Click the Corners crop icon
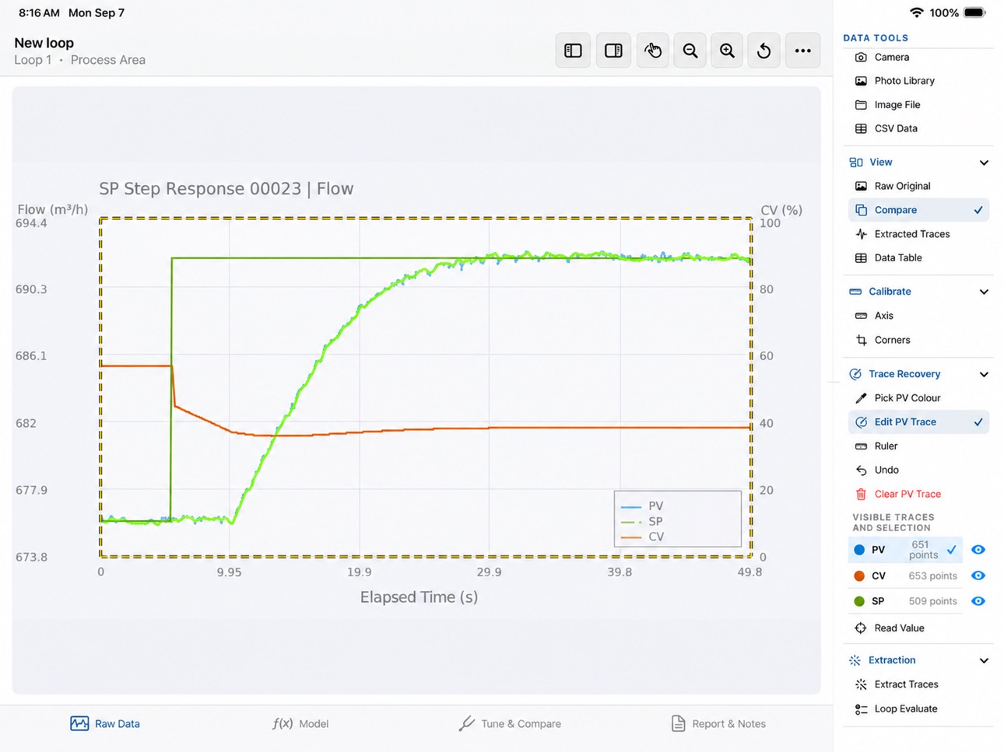The image size is (1004, 752). (861, 340)
